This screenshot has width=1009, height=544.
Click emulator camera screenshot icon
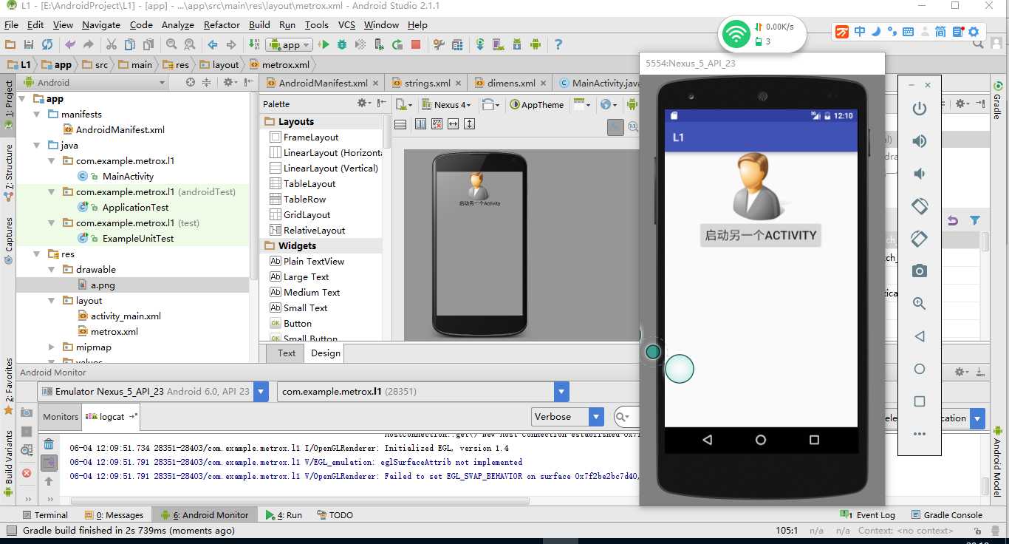point(920,271)
